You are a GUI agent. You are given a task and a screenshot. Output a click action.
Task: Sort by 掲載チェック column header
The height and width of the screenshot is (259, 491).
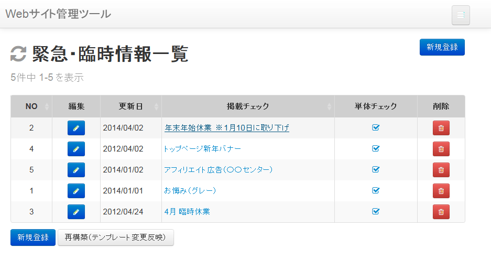click(248, 106)
